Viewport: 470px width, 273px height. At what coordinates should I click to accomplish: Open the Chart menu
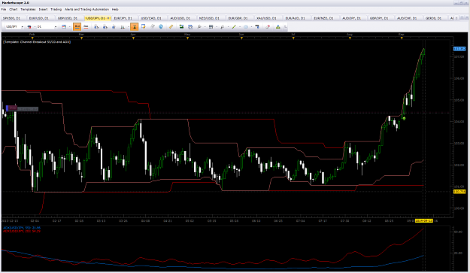tap(14, 9)
